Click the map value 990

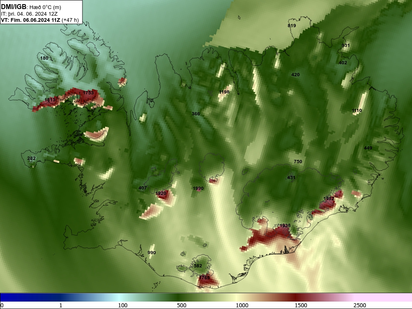click(x=152, y=253)
